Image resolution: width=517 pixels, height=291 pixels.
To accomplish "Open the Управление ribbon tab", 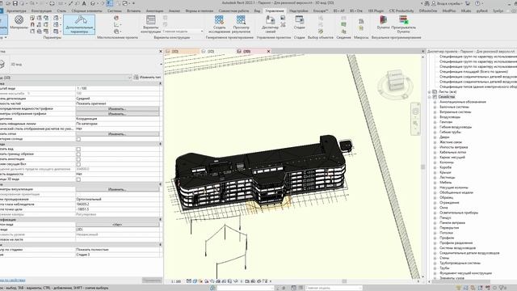I will point(275,11).
